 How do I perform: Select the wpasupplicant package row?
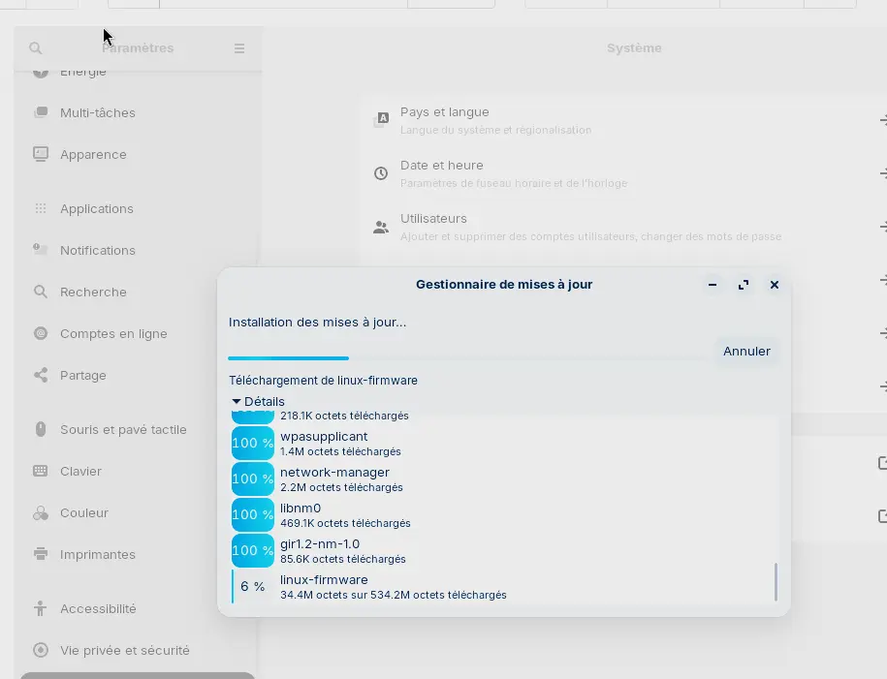pyautogui.click(x=485, y=443)
